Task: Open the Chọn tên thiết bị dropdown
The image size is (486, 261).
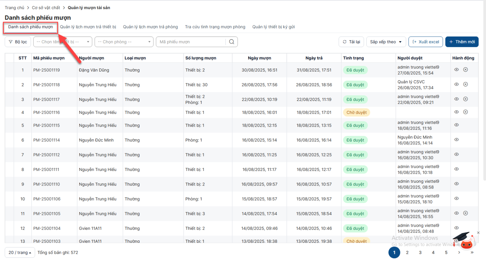Action: [63, 42]
